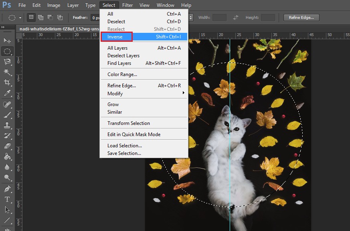Choose Transform Selection menu entry
The width and height of the screenshot is (350, 231).
click(144, 123)
